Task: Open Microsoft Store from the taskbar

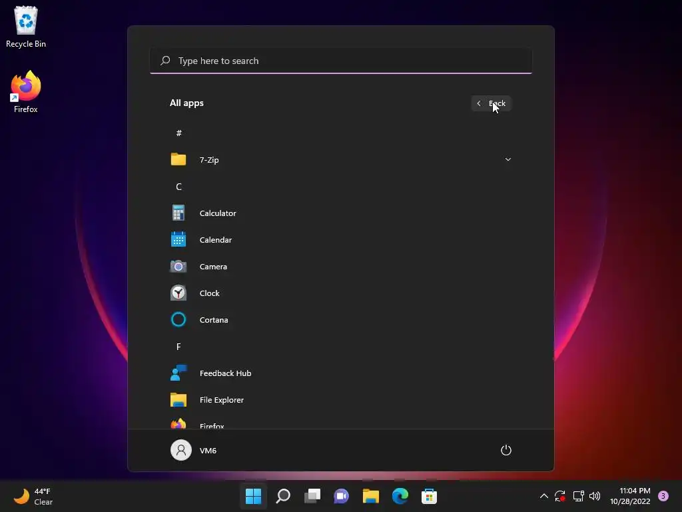Action: (x=430, y=496)
